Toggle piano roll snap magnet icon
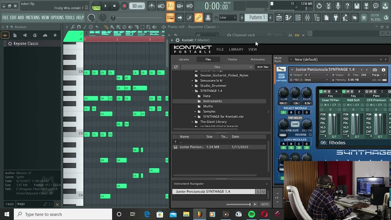Screen dimensions: 391x220 79,27
